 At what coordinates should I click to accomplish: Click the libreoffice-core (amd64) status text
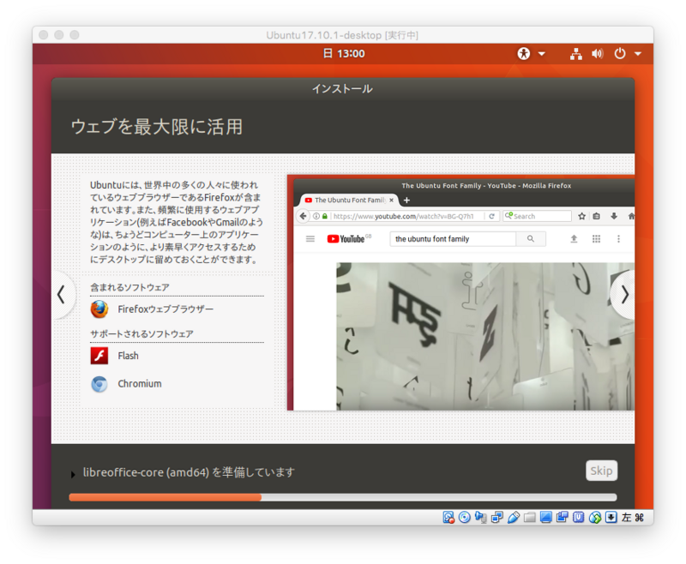click(x=189, y=472)
